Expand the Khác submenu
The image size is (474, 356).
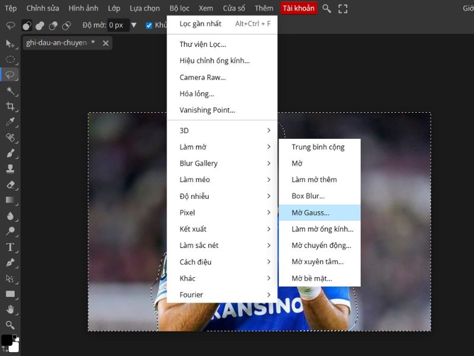[222, 278]
